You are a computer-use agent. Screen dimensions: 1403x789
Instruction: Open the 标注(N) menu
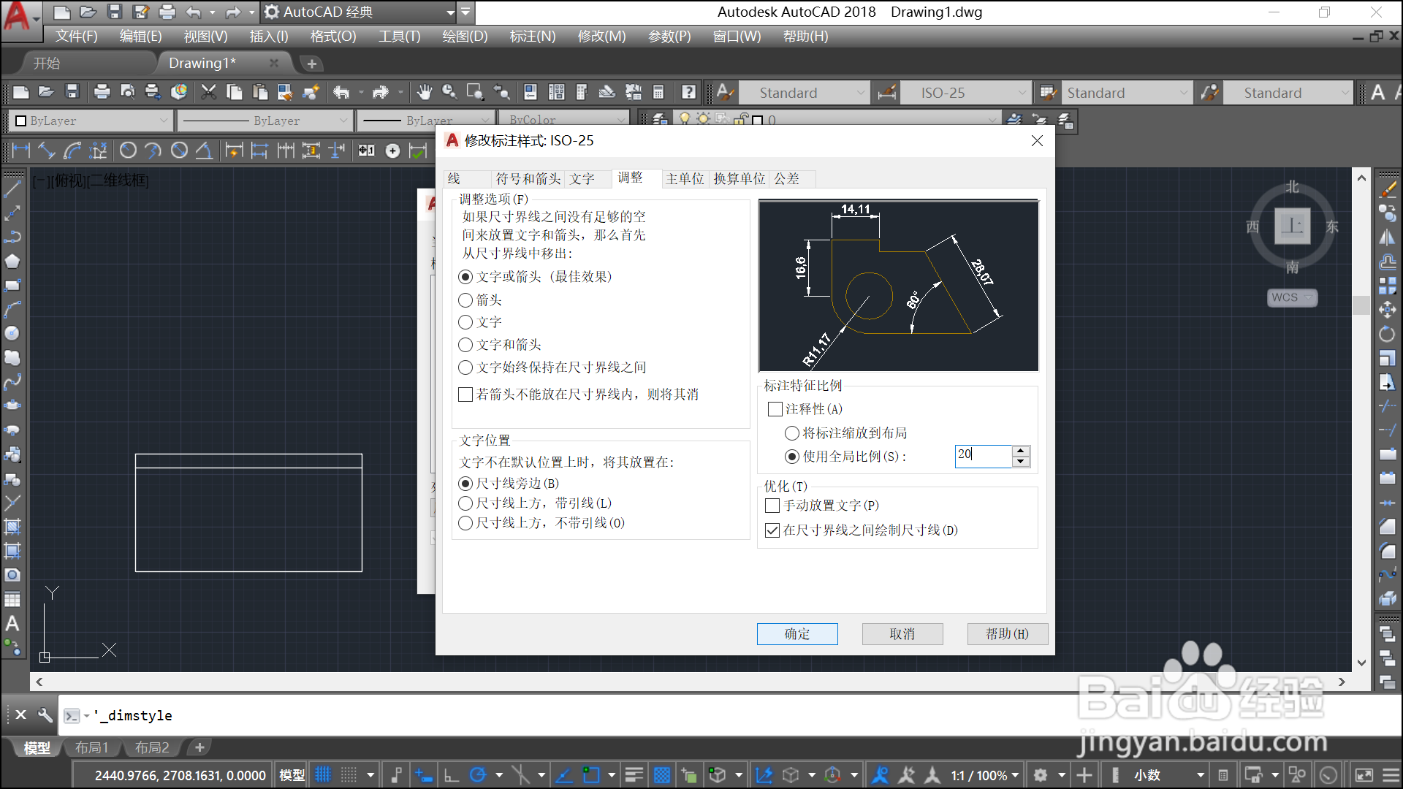[x=533, y=36]
